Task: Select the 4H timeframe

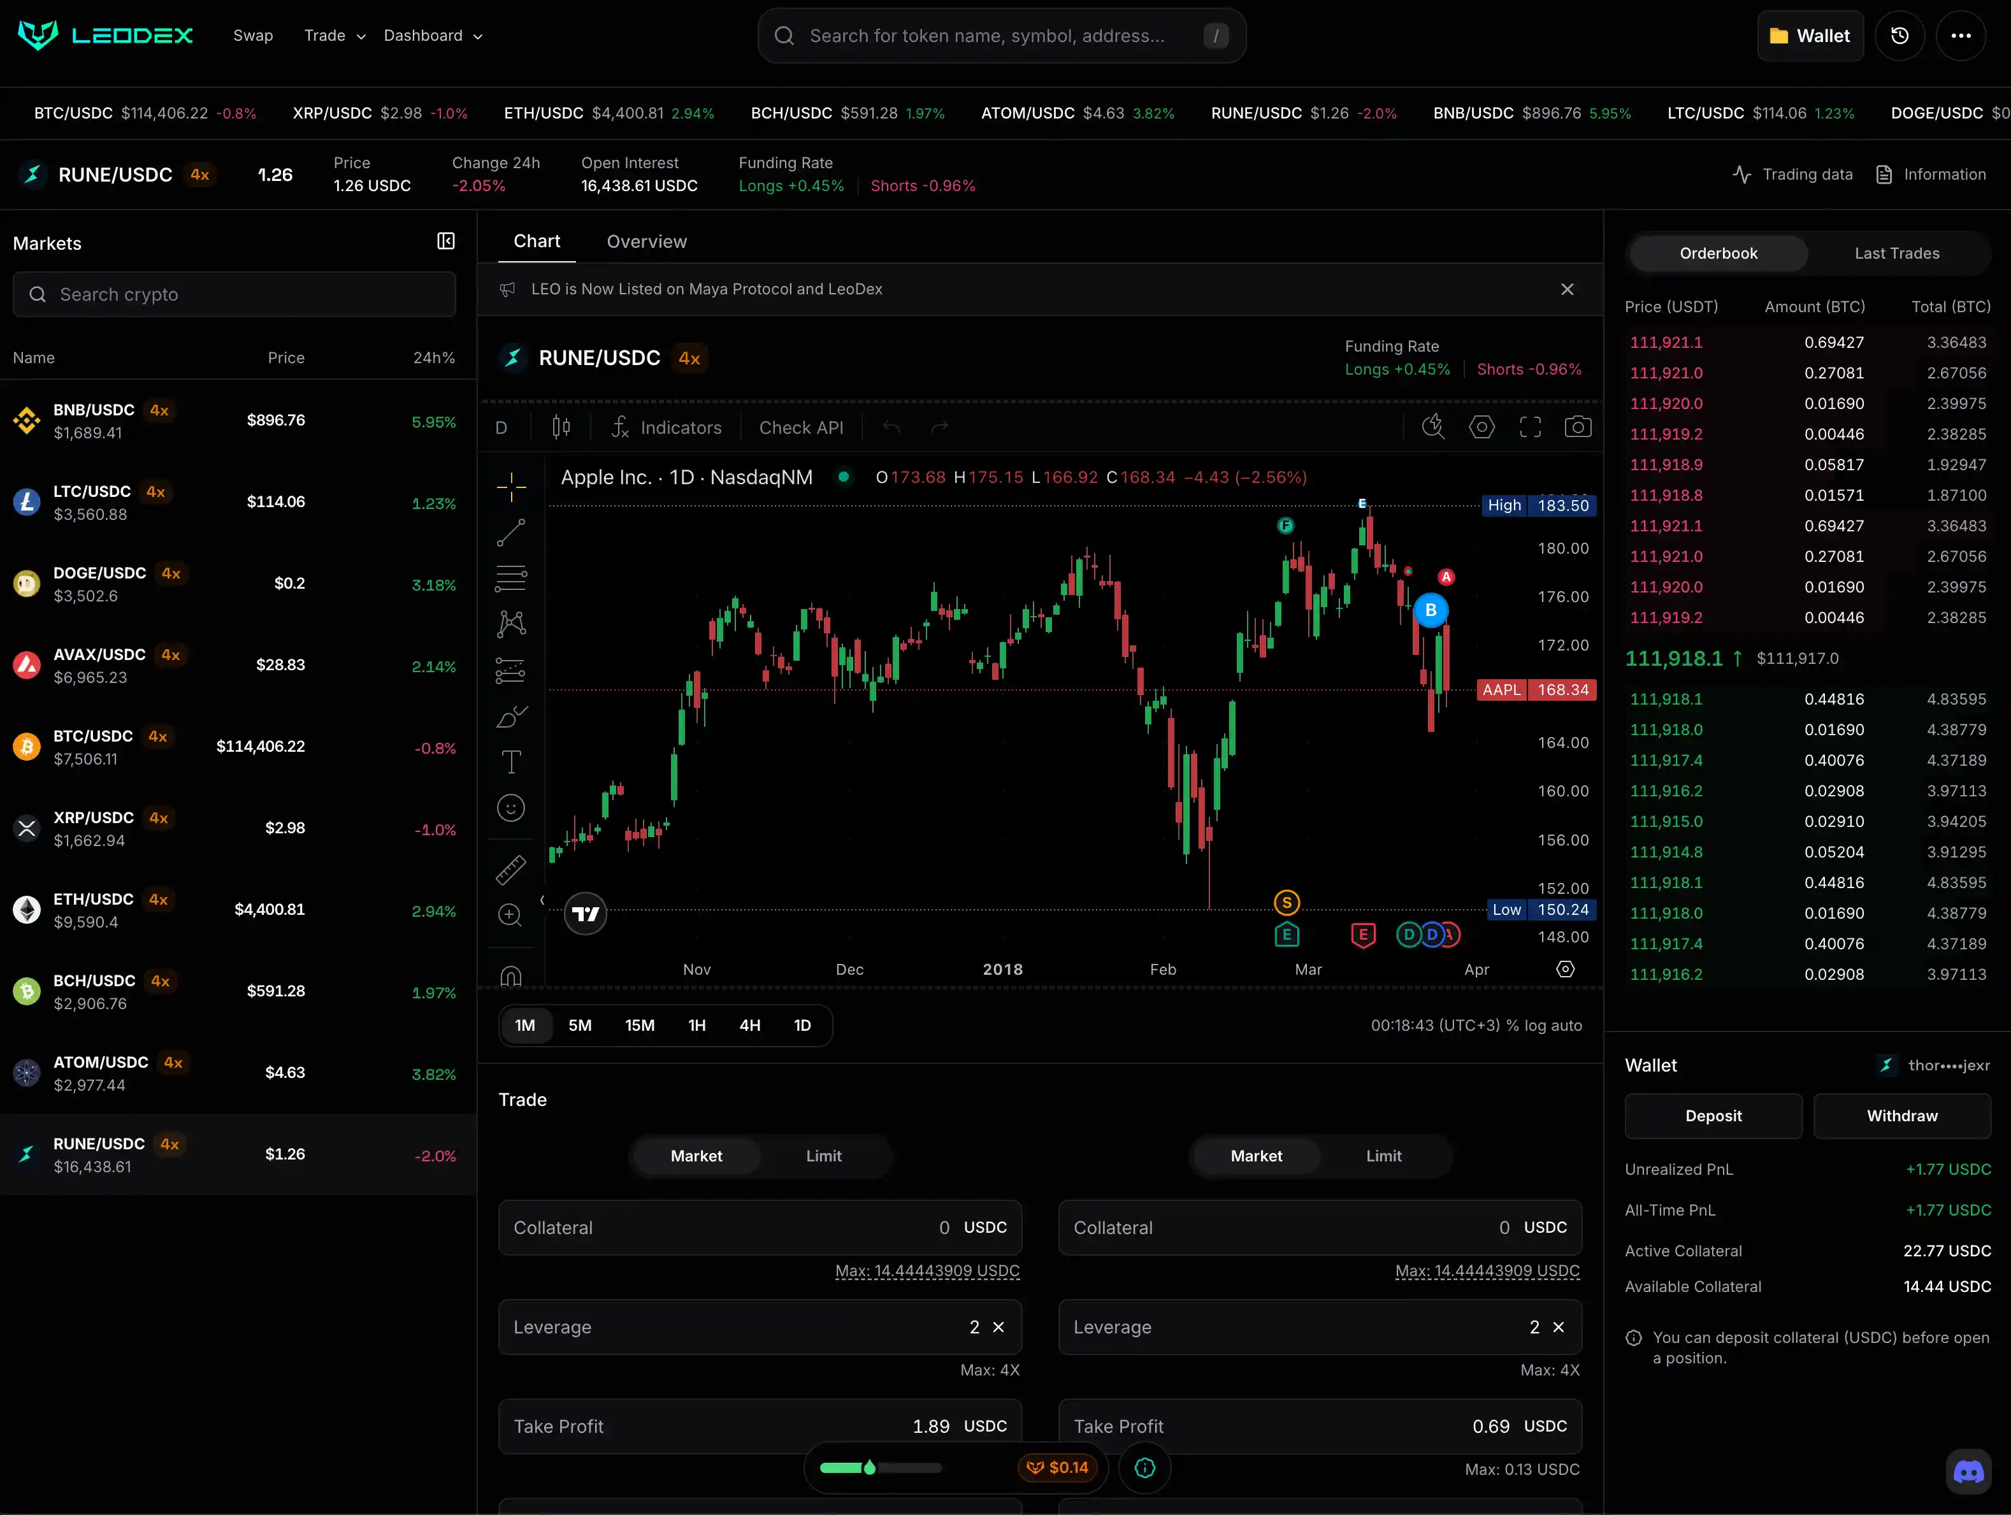Action: (749, 1025)
